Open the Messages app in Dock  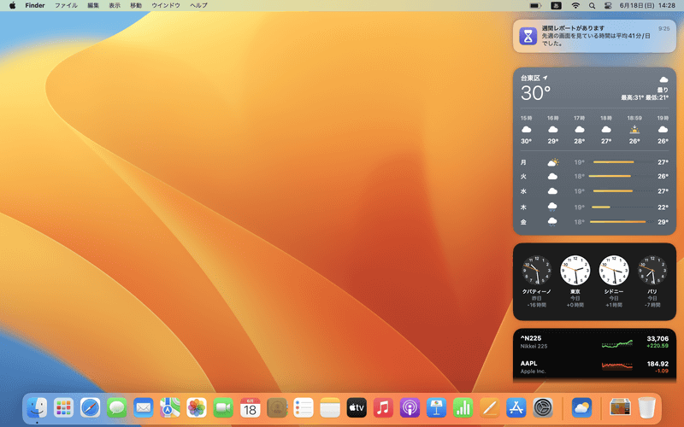pos(116,408)
